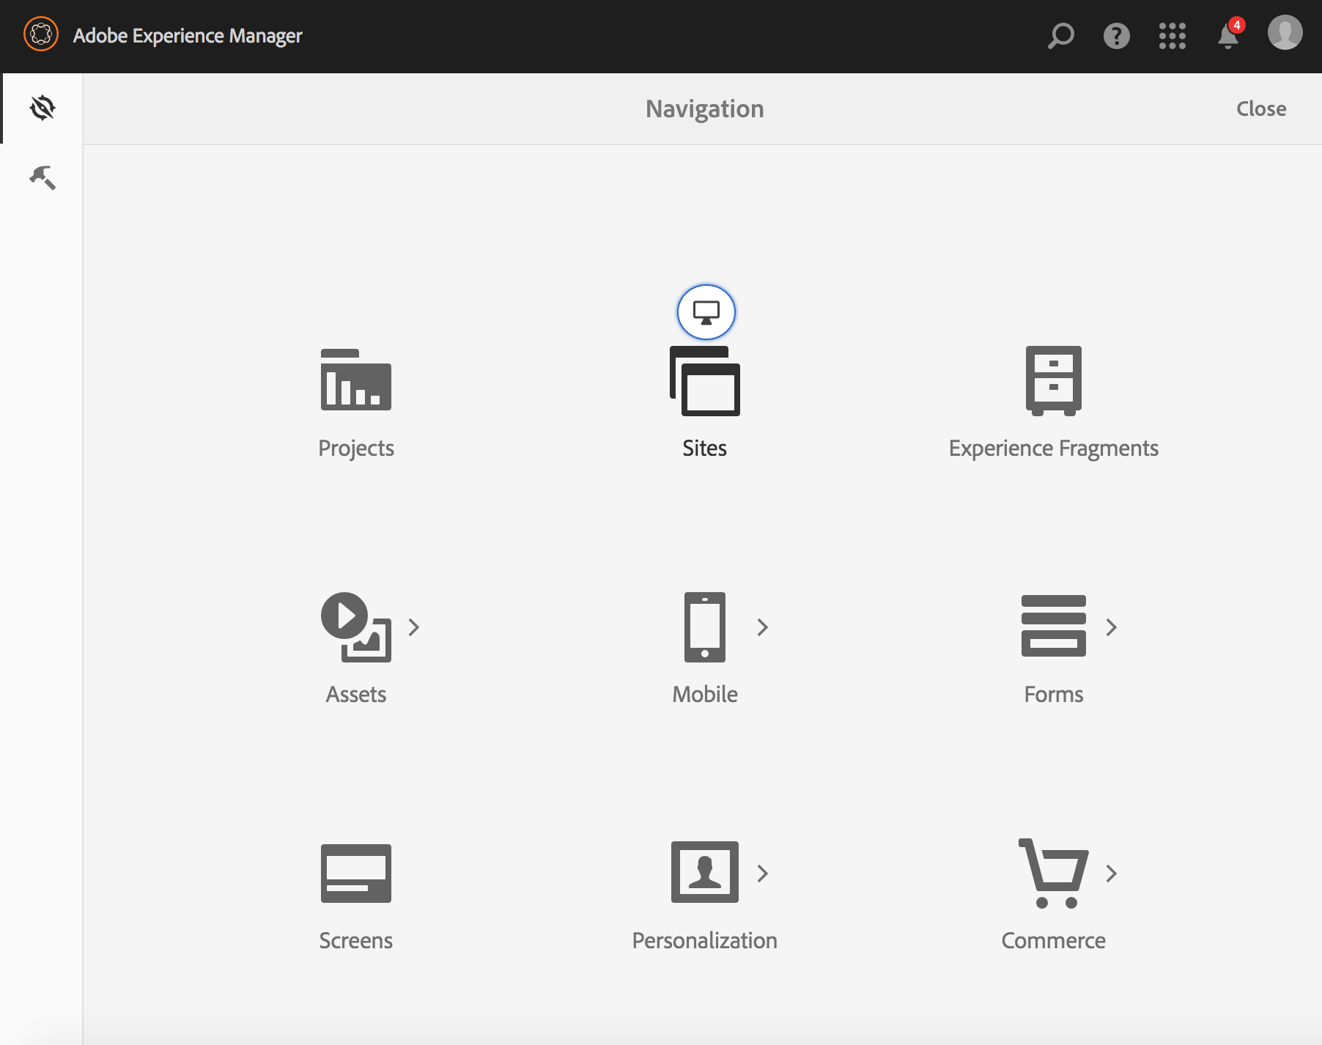Open the Commerce console
Viewport: 1322px width, 1045px height.
[1054, 890]
